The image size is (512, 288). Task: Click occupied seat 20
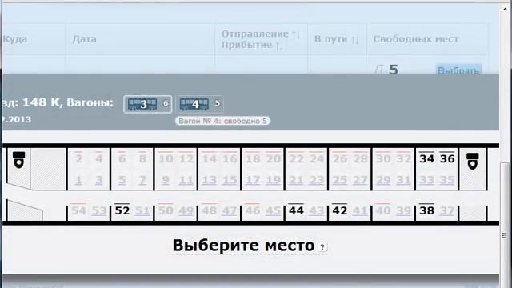(273, 158)
